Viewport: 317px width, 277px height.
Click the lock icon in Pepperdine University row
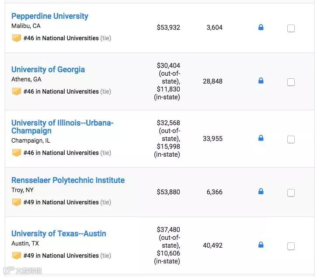261,28
